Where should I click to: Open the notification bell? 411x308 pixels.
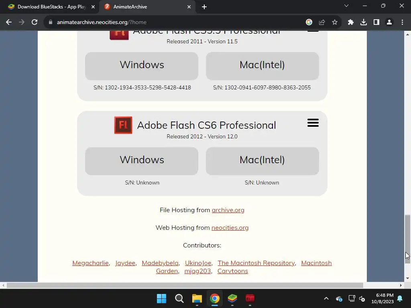(400, 298)
